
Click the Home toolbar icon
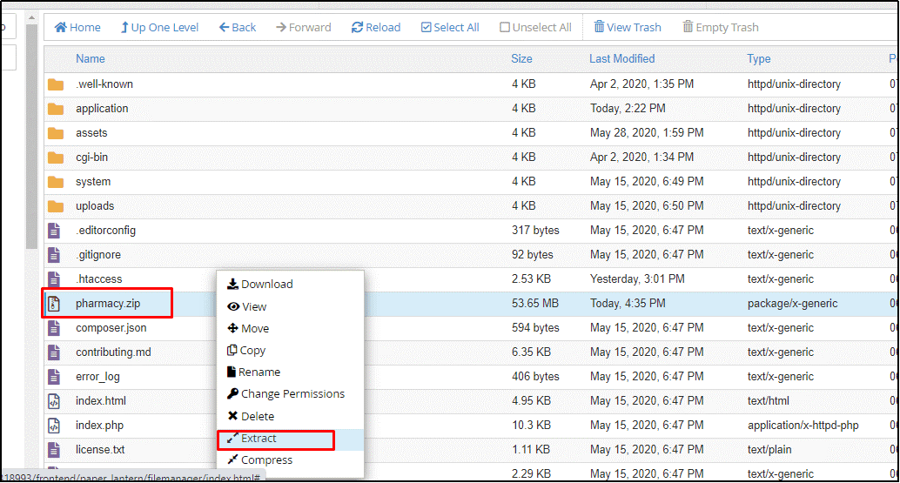(x=61, y=27)
